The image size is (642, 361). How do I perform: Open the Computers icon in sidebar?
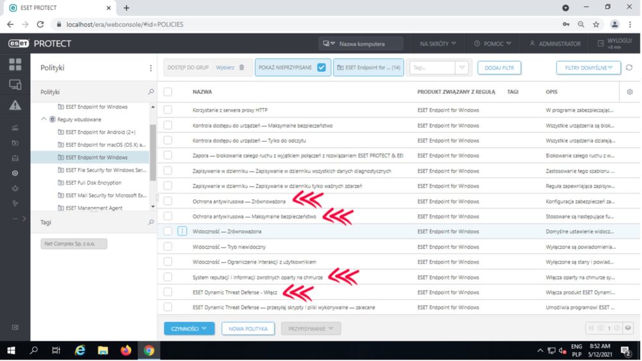click(x=15, y=85)
